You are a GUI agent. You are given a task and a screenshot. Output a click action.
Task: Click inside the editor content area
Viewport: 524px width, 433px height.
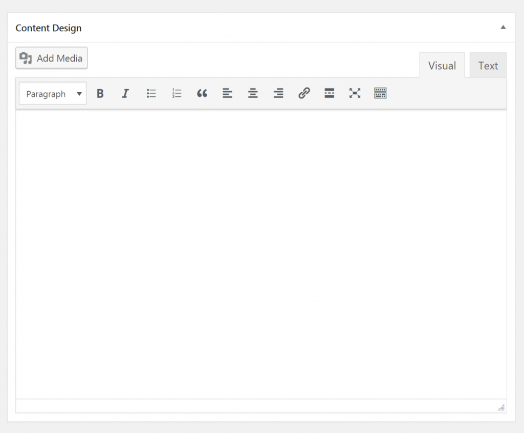[x=261, y=254]
